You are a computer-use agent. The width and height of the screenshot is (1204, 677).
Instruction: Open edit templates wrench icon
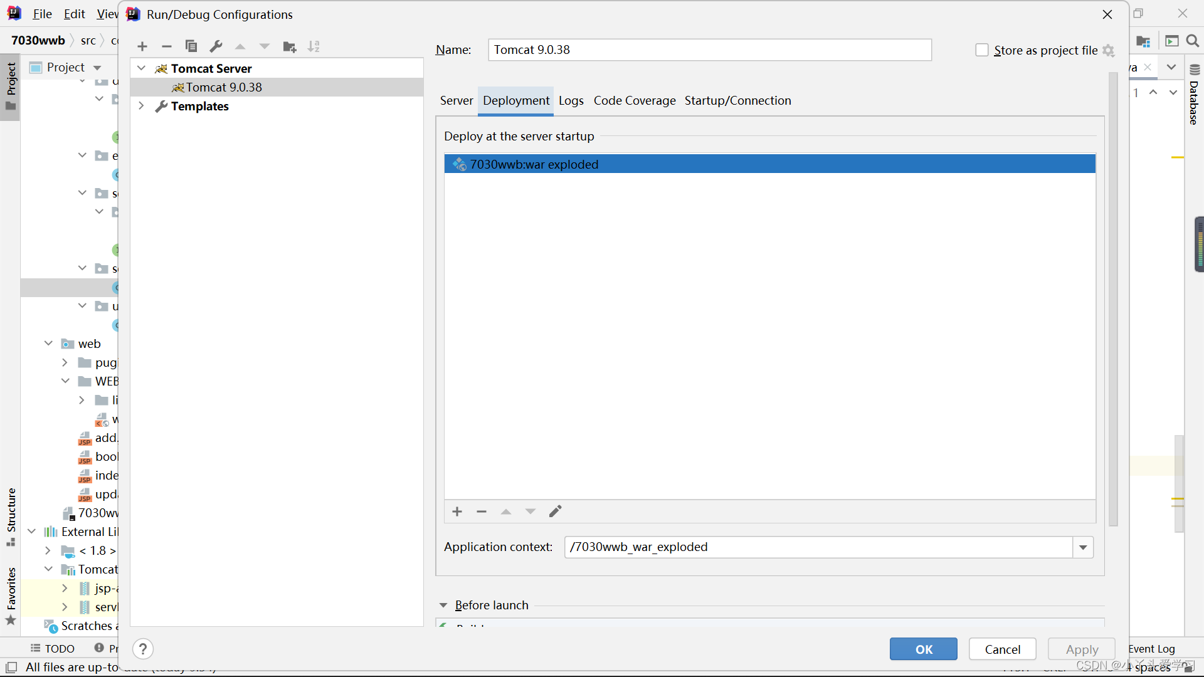point(216,46)
